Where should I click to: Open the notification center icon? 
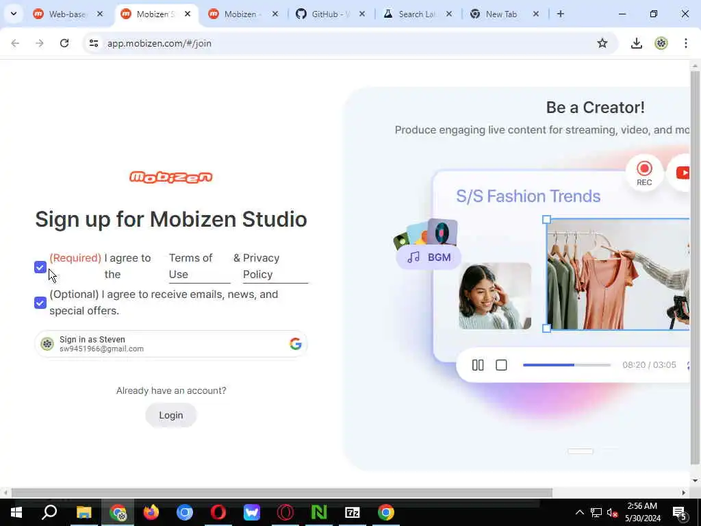(679, 512)
